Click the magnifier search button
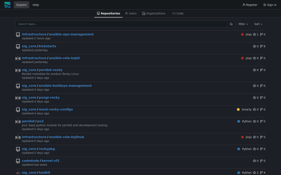The width and height of the screenshot is (281, 175). (231, 24)
